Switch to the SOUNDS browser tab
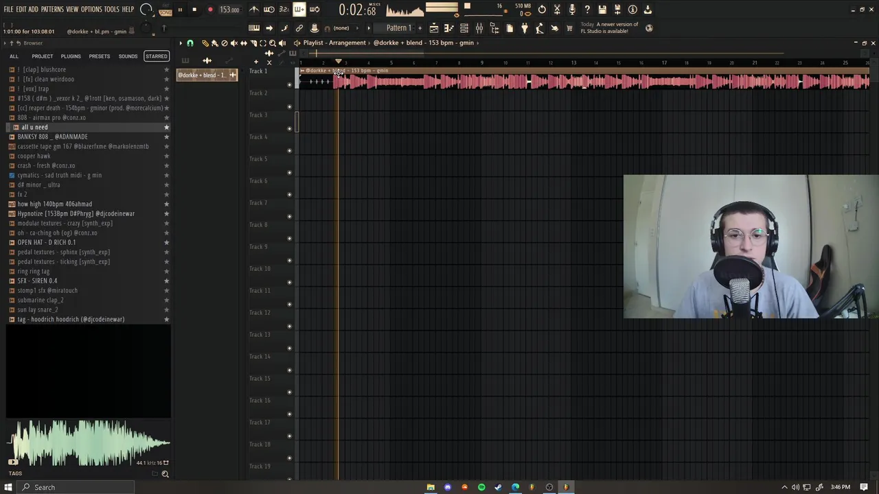This screenshot has height=494, width=879. coord(128,56)
